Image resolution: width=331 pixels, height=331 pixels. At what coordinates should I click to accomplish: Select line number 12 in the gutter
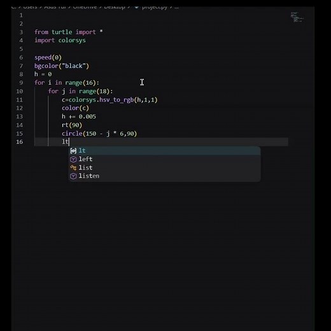click(x=20, y=108)
